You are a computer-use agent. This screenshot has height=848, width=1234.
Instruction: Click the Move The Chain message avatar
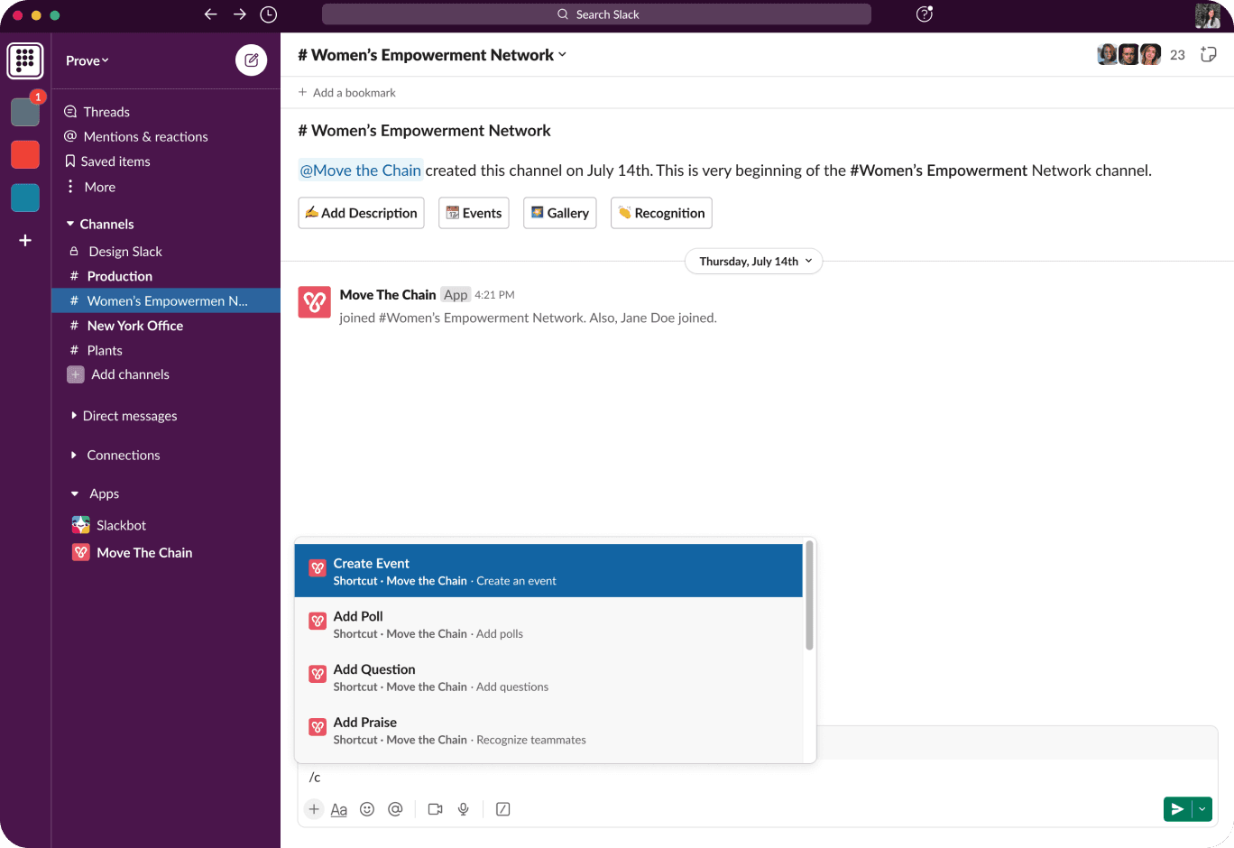[315, 302]
